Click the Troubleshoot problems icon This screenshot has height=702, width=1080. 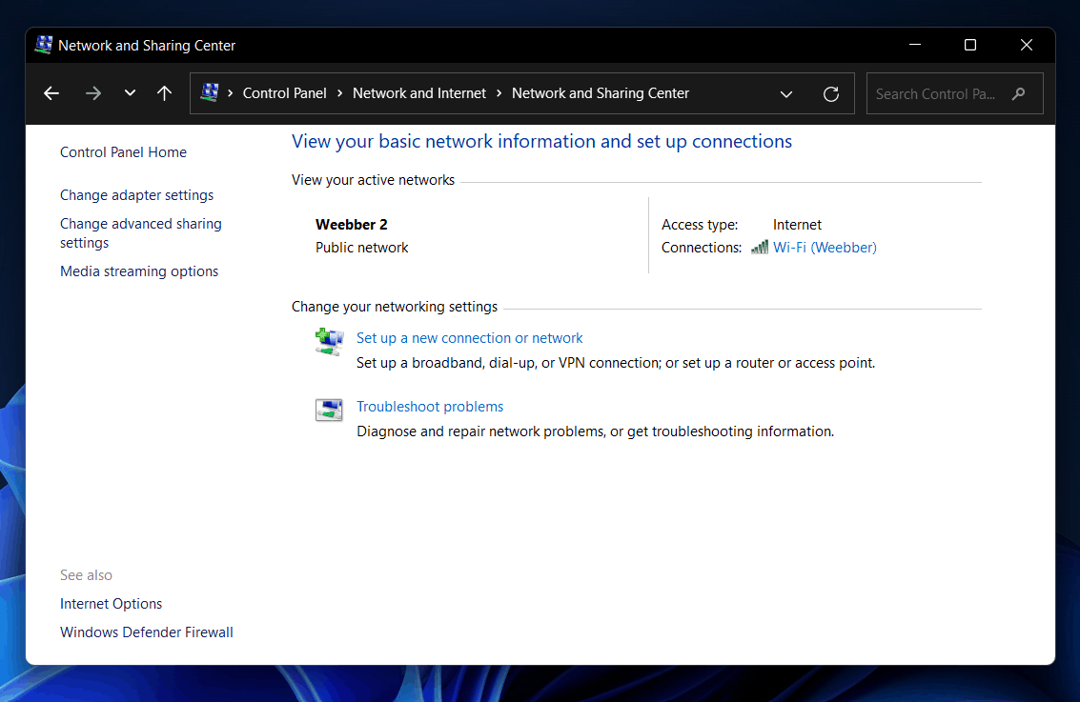pyautogui.click(x=329, y=410)
